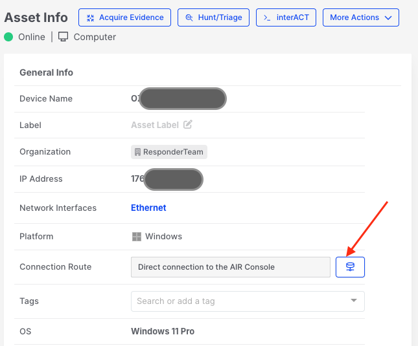The image size is (418, 346).
Task: Click the Windows logo platform icon
Action: (x=137, y=237)
